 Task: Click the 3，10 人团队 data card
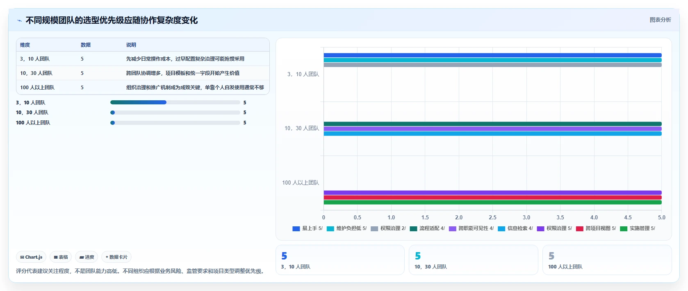[x=340, y=260]
